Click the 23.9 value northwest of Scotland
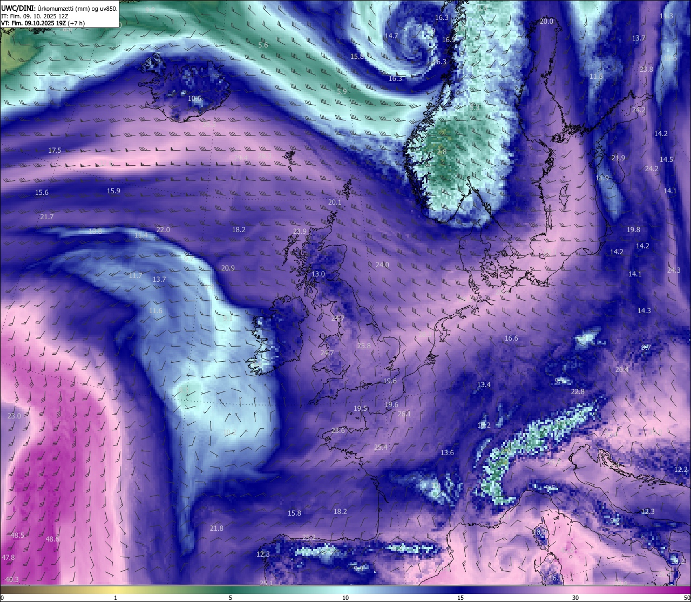Viewport: 691px width, 602px height. point(300,232)
